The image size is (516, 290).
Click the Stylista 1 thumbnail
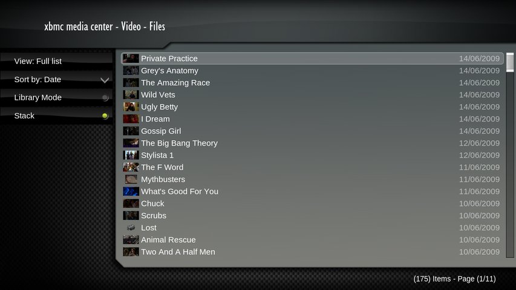pos(131,155)
